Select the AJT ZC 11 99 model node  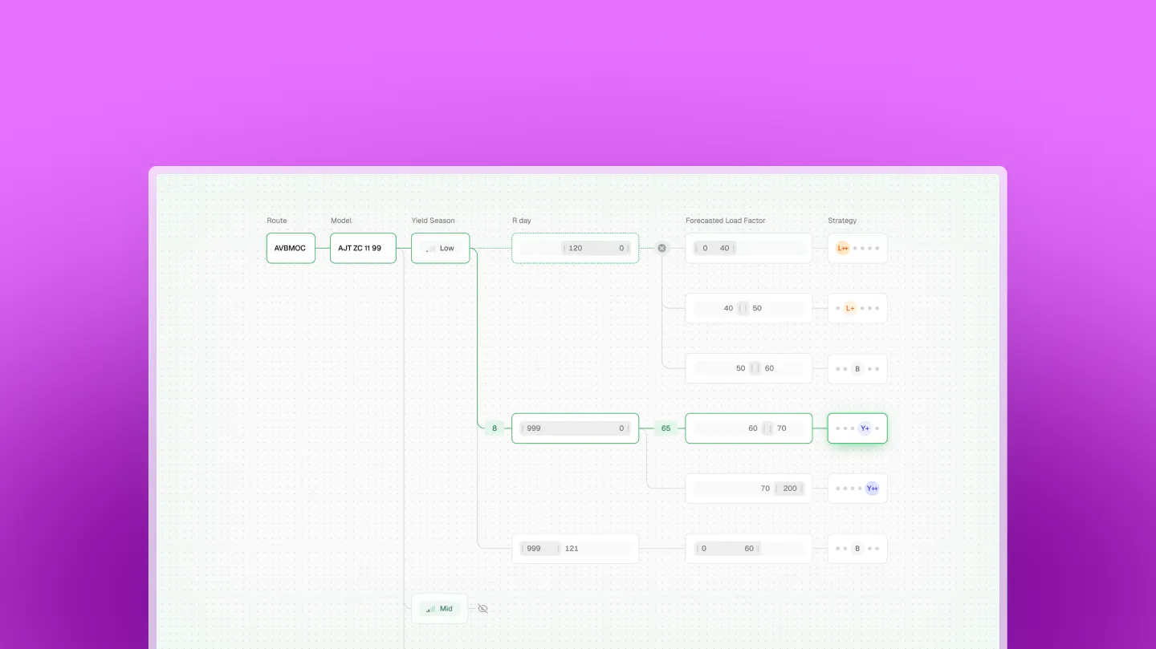(363, 248)
